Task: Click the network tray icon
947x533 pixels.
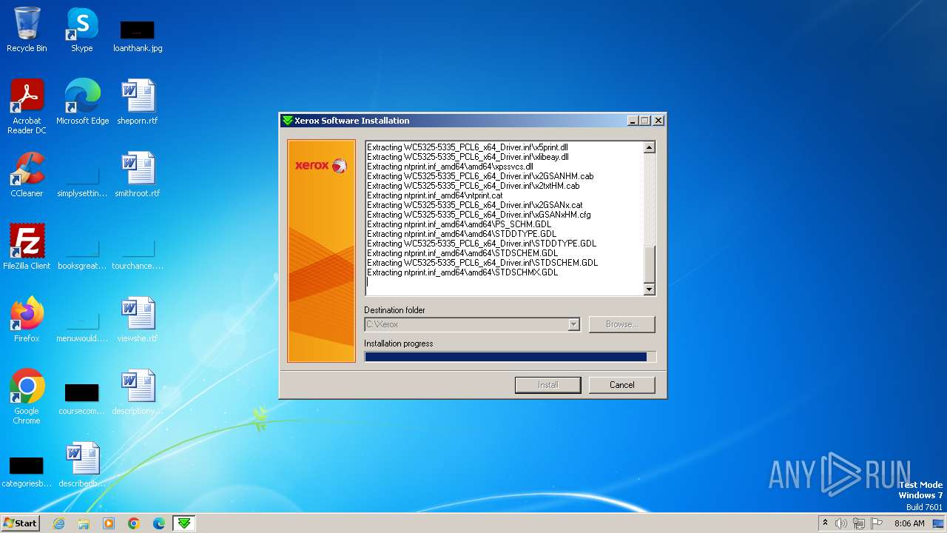Action: coord(859,523)
